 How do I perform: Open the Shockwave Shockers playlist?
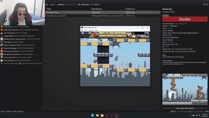click(21, 51)
